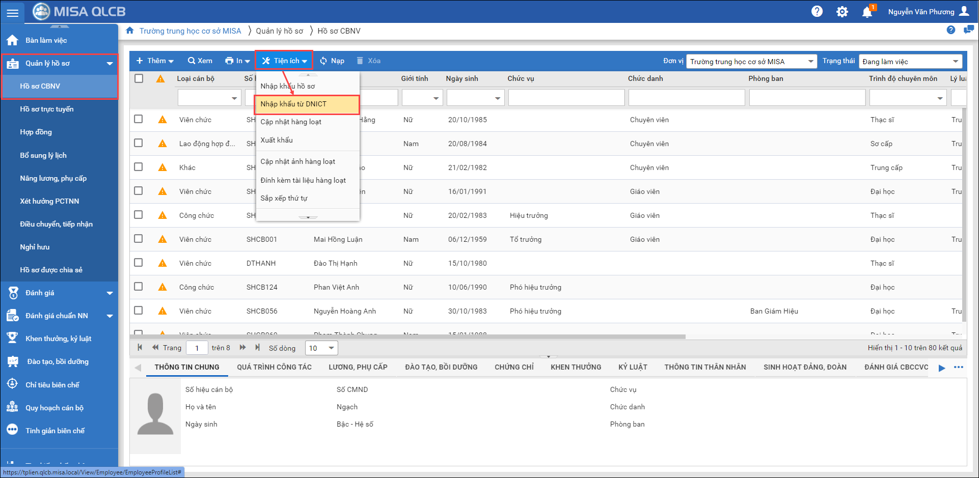Open the settings gear icon

(x=842, y=12)
